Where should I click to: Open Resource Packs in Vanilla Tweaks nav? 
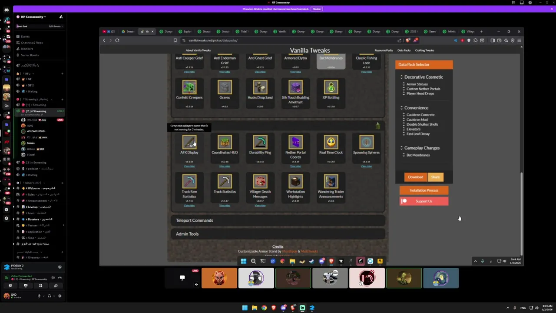pyautogui.click(x=384, y=50)
